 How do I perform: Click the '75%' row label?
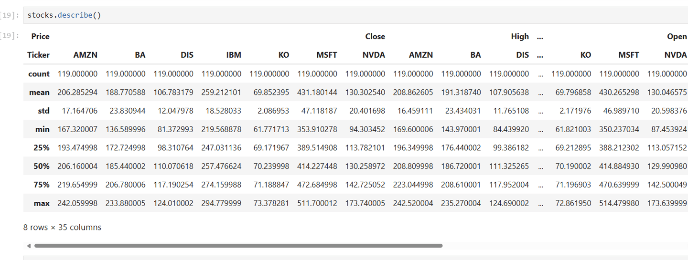(42, 185)
